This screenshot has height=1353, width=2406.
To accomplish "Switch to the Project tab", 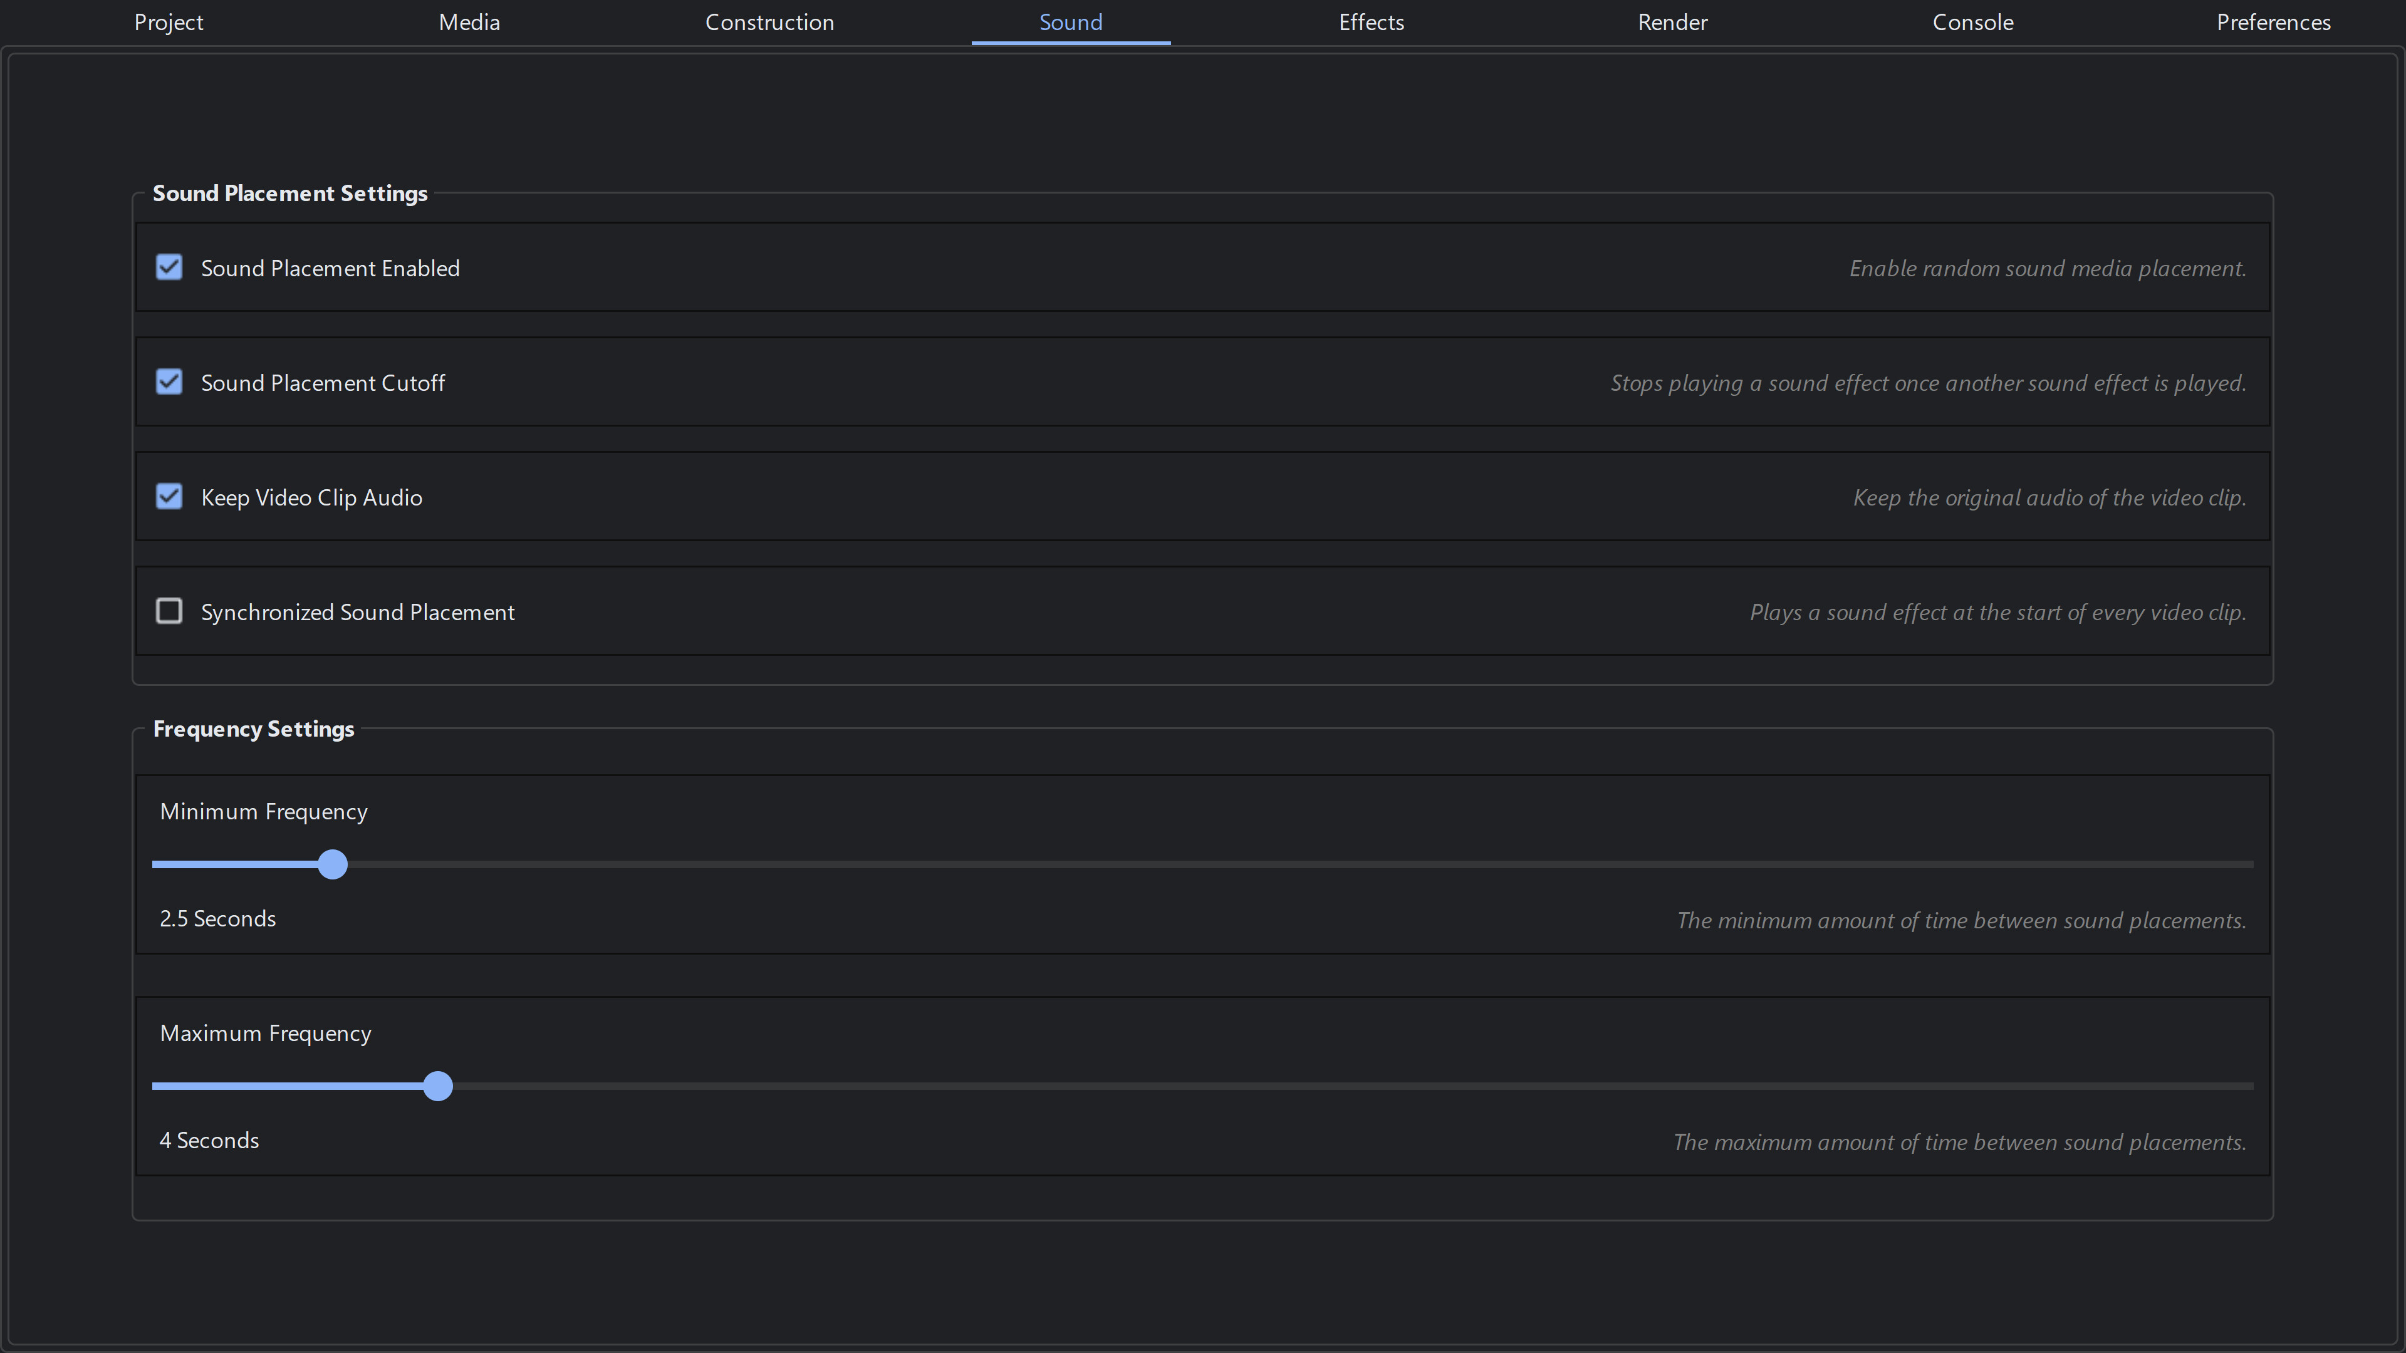I will pos(168,21).
